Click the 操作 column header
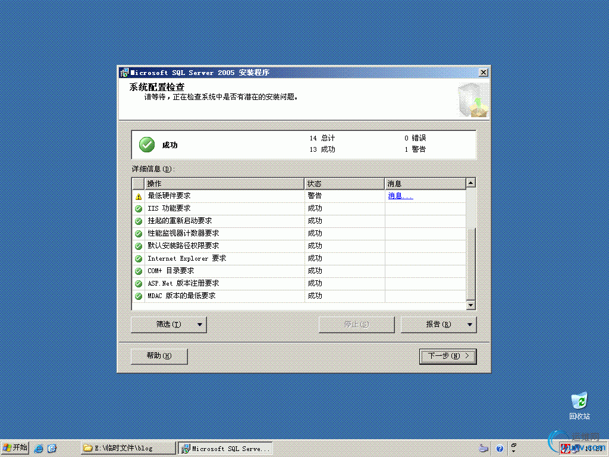609x457 pixels. coord(224,183)
